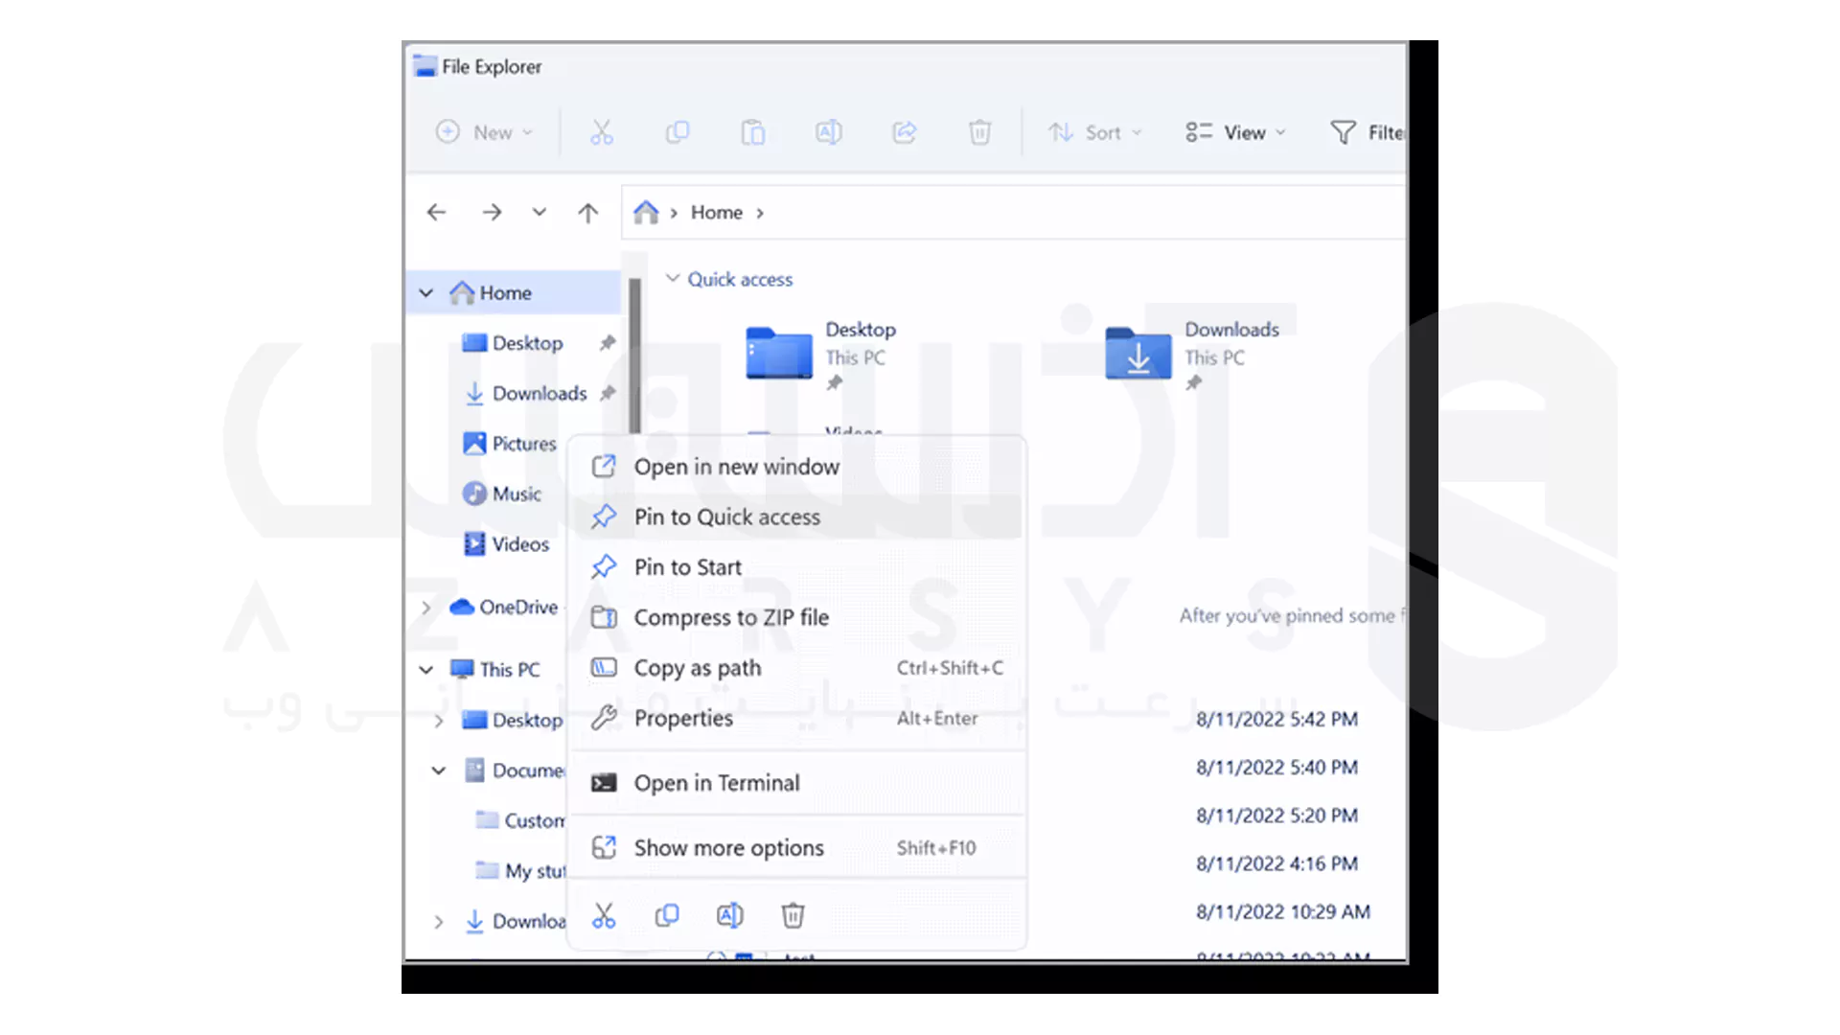This screenshot has width=1840, height=1035.
Task: Click the Back navigation arrow
Action: [x=436, y=212]
